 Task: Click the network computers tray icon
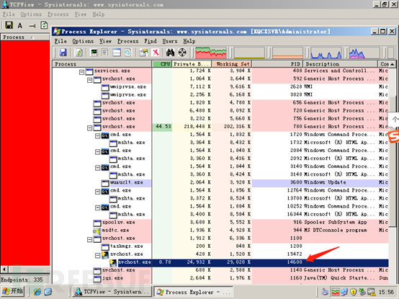[344, 292]
